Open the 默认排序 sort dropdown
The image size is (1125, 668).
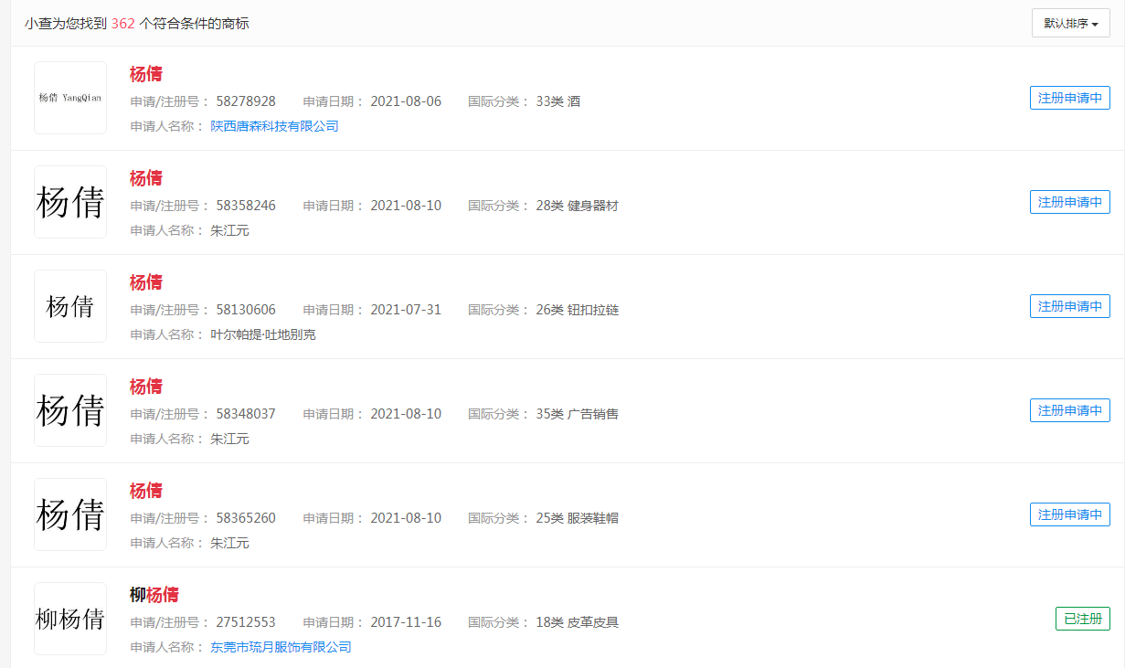tap(1070, 23)
